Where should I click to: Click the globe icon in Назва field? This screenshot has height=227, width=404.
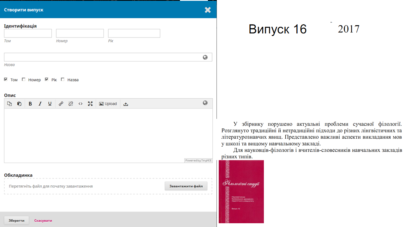[x=205, y=57]
